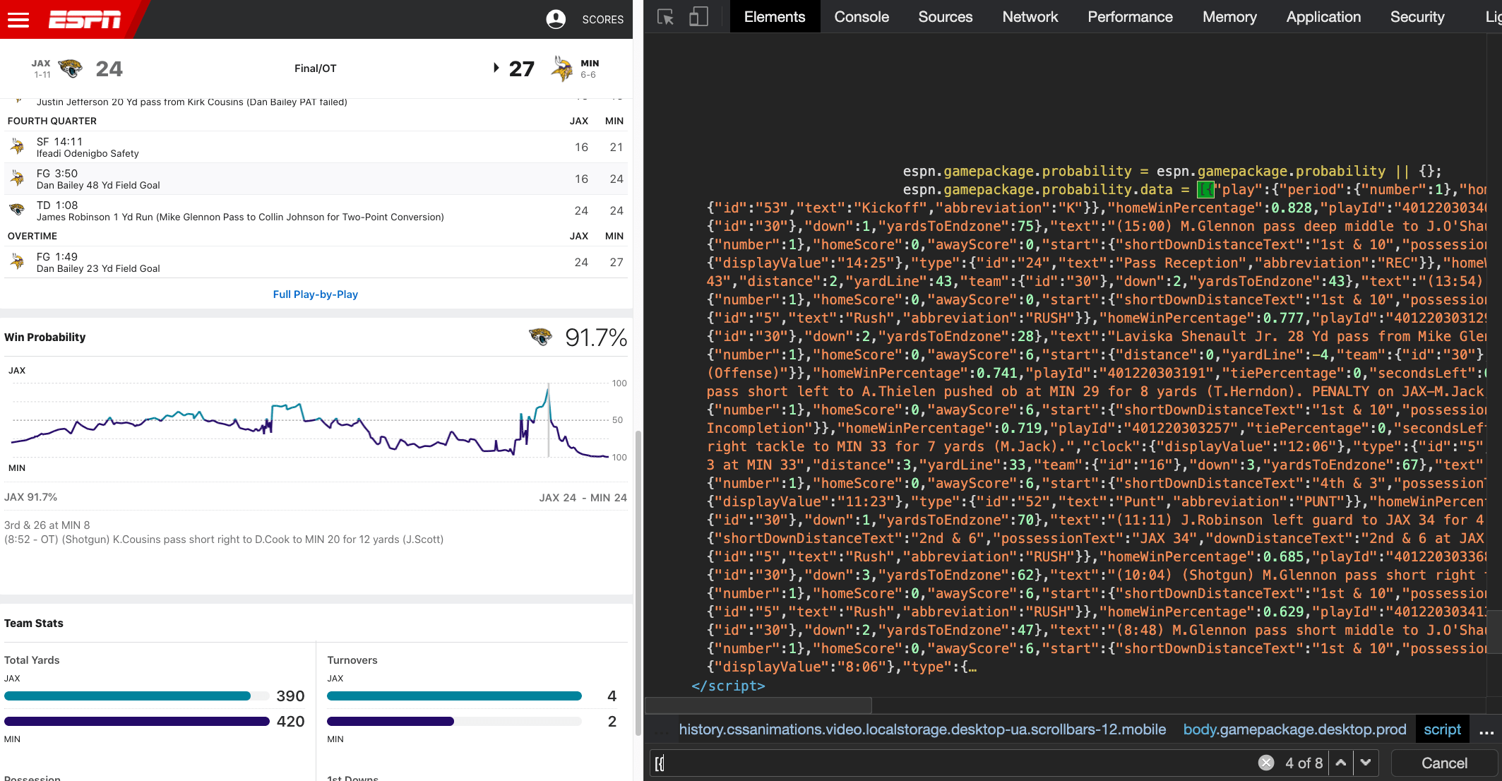Image resolution: width=1502 pixels, height=781 pixels.
Task: Clear the search query with the X icon
Action: (1266, 763)
